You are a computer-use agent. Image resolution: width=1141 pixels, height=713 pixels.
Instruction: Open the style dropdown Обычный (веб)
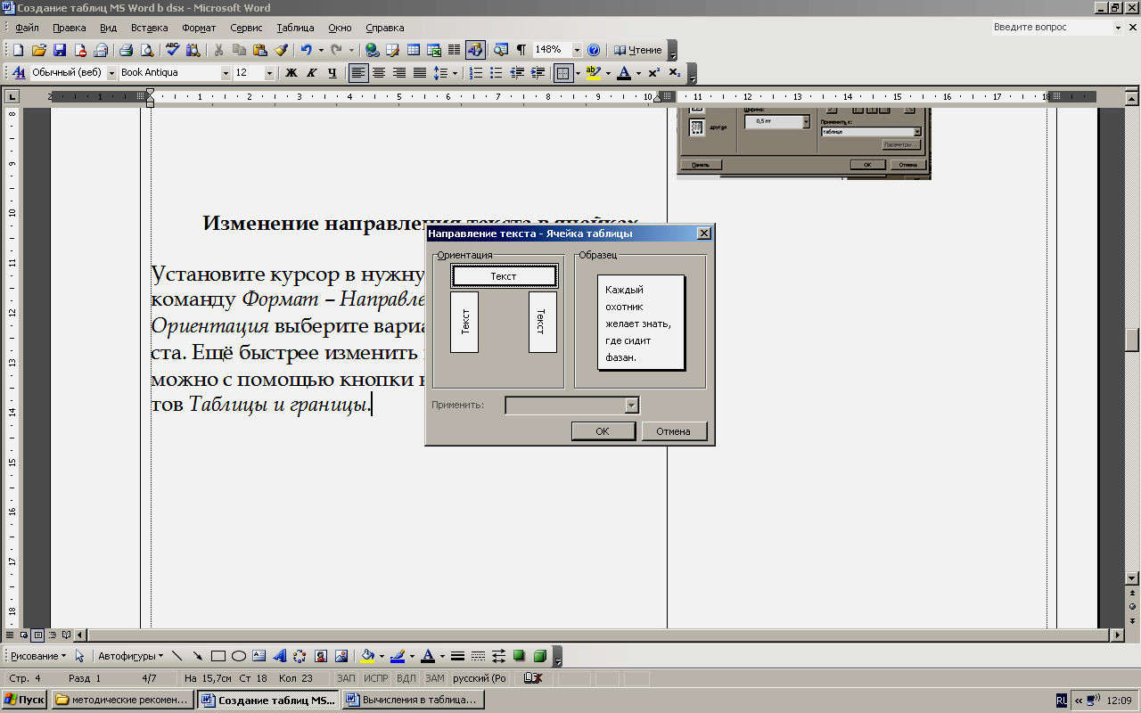coord(111,73)
